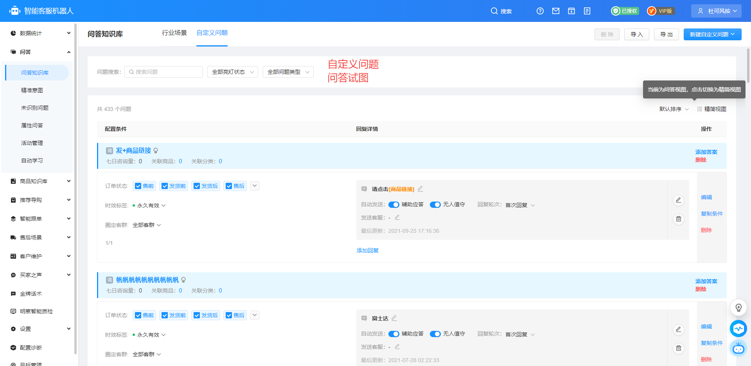Open 首次回复 dropdown for 请点击 reply
Image resolution: width=751 pixels, height=366 pixels.
tap(520, 205)
